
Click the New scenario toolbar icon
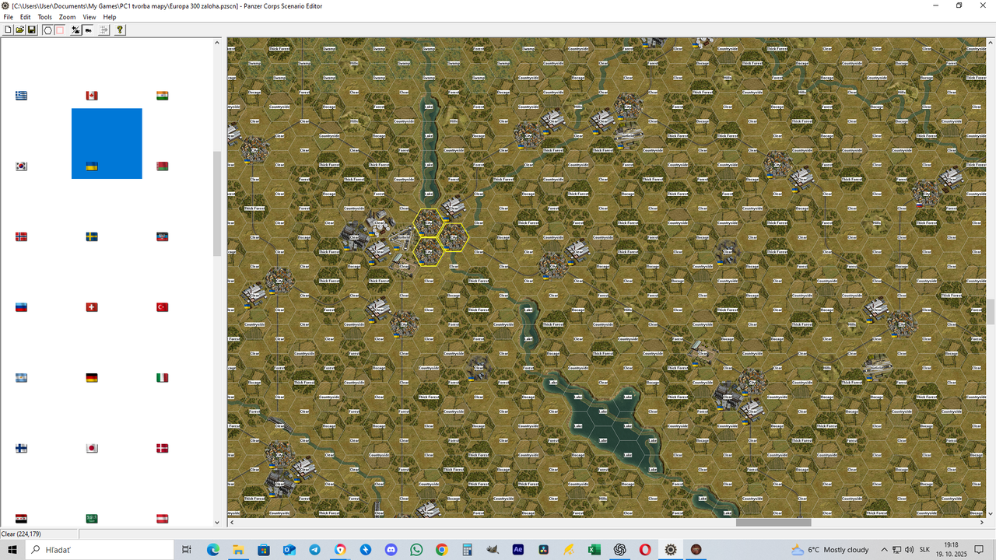(8, 30)
